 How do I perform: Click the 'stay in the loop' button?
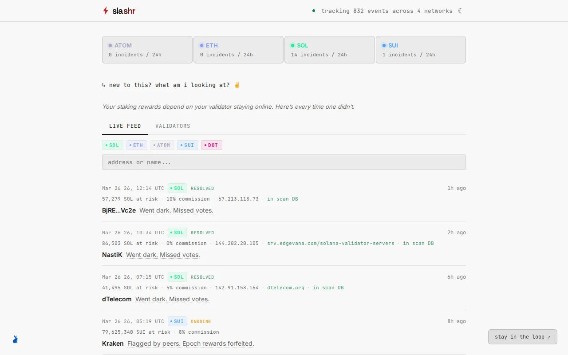pos(523,337)
